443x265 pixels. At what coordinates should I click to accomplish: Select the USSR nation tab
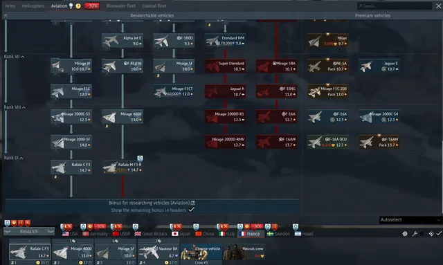pos(121,234)
